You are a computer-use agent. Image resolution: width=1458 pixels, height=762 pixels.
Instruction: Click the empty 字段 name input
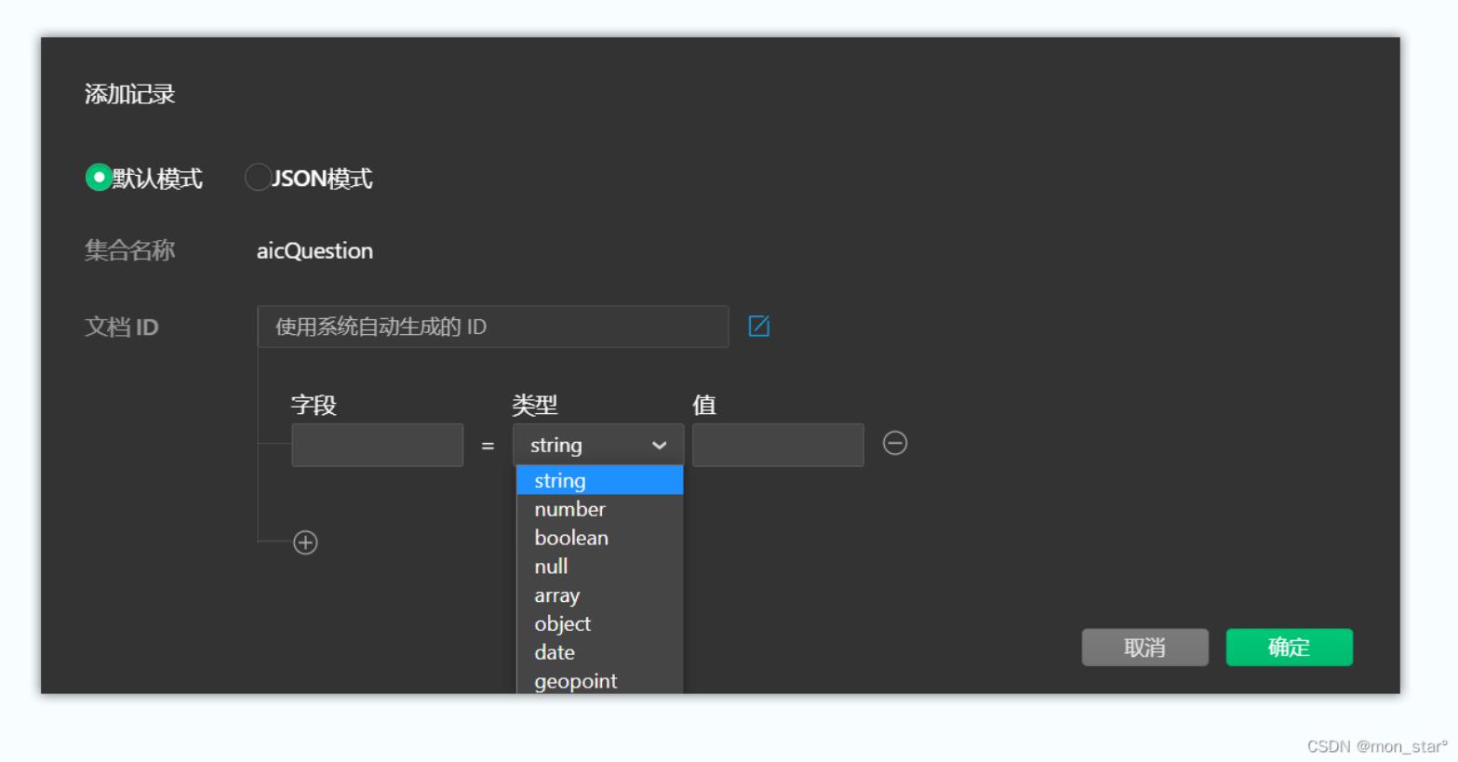(x=377, y=445)
